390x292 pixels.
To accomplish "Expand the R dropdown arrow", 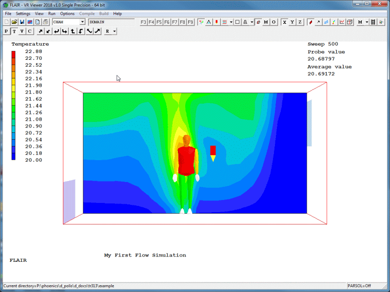I will point(114,31).
